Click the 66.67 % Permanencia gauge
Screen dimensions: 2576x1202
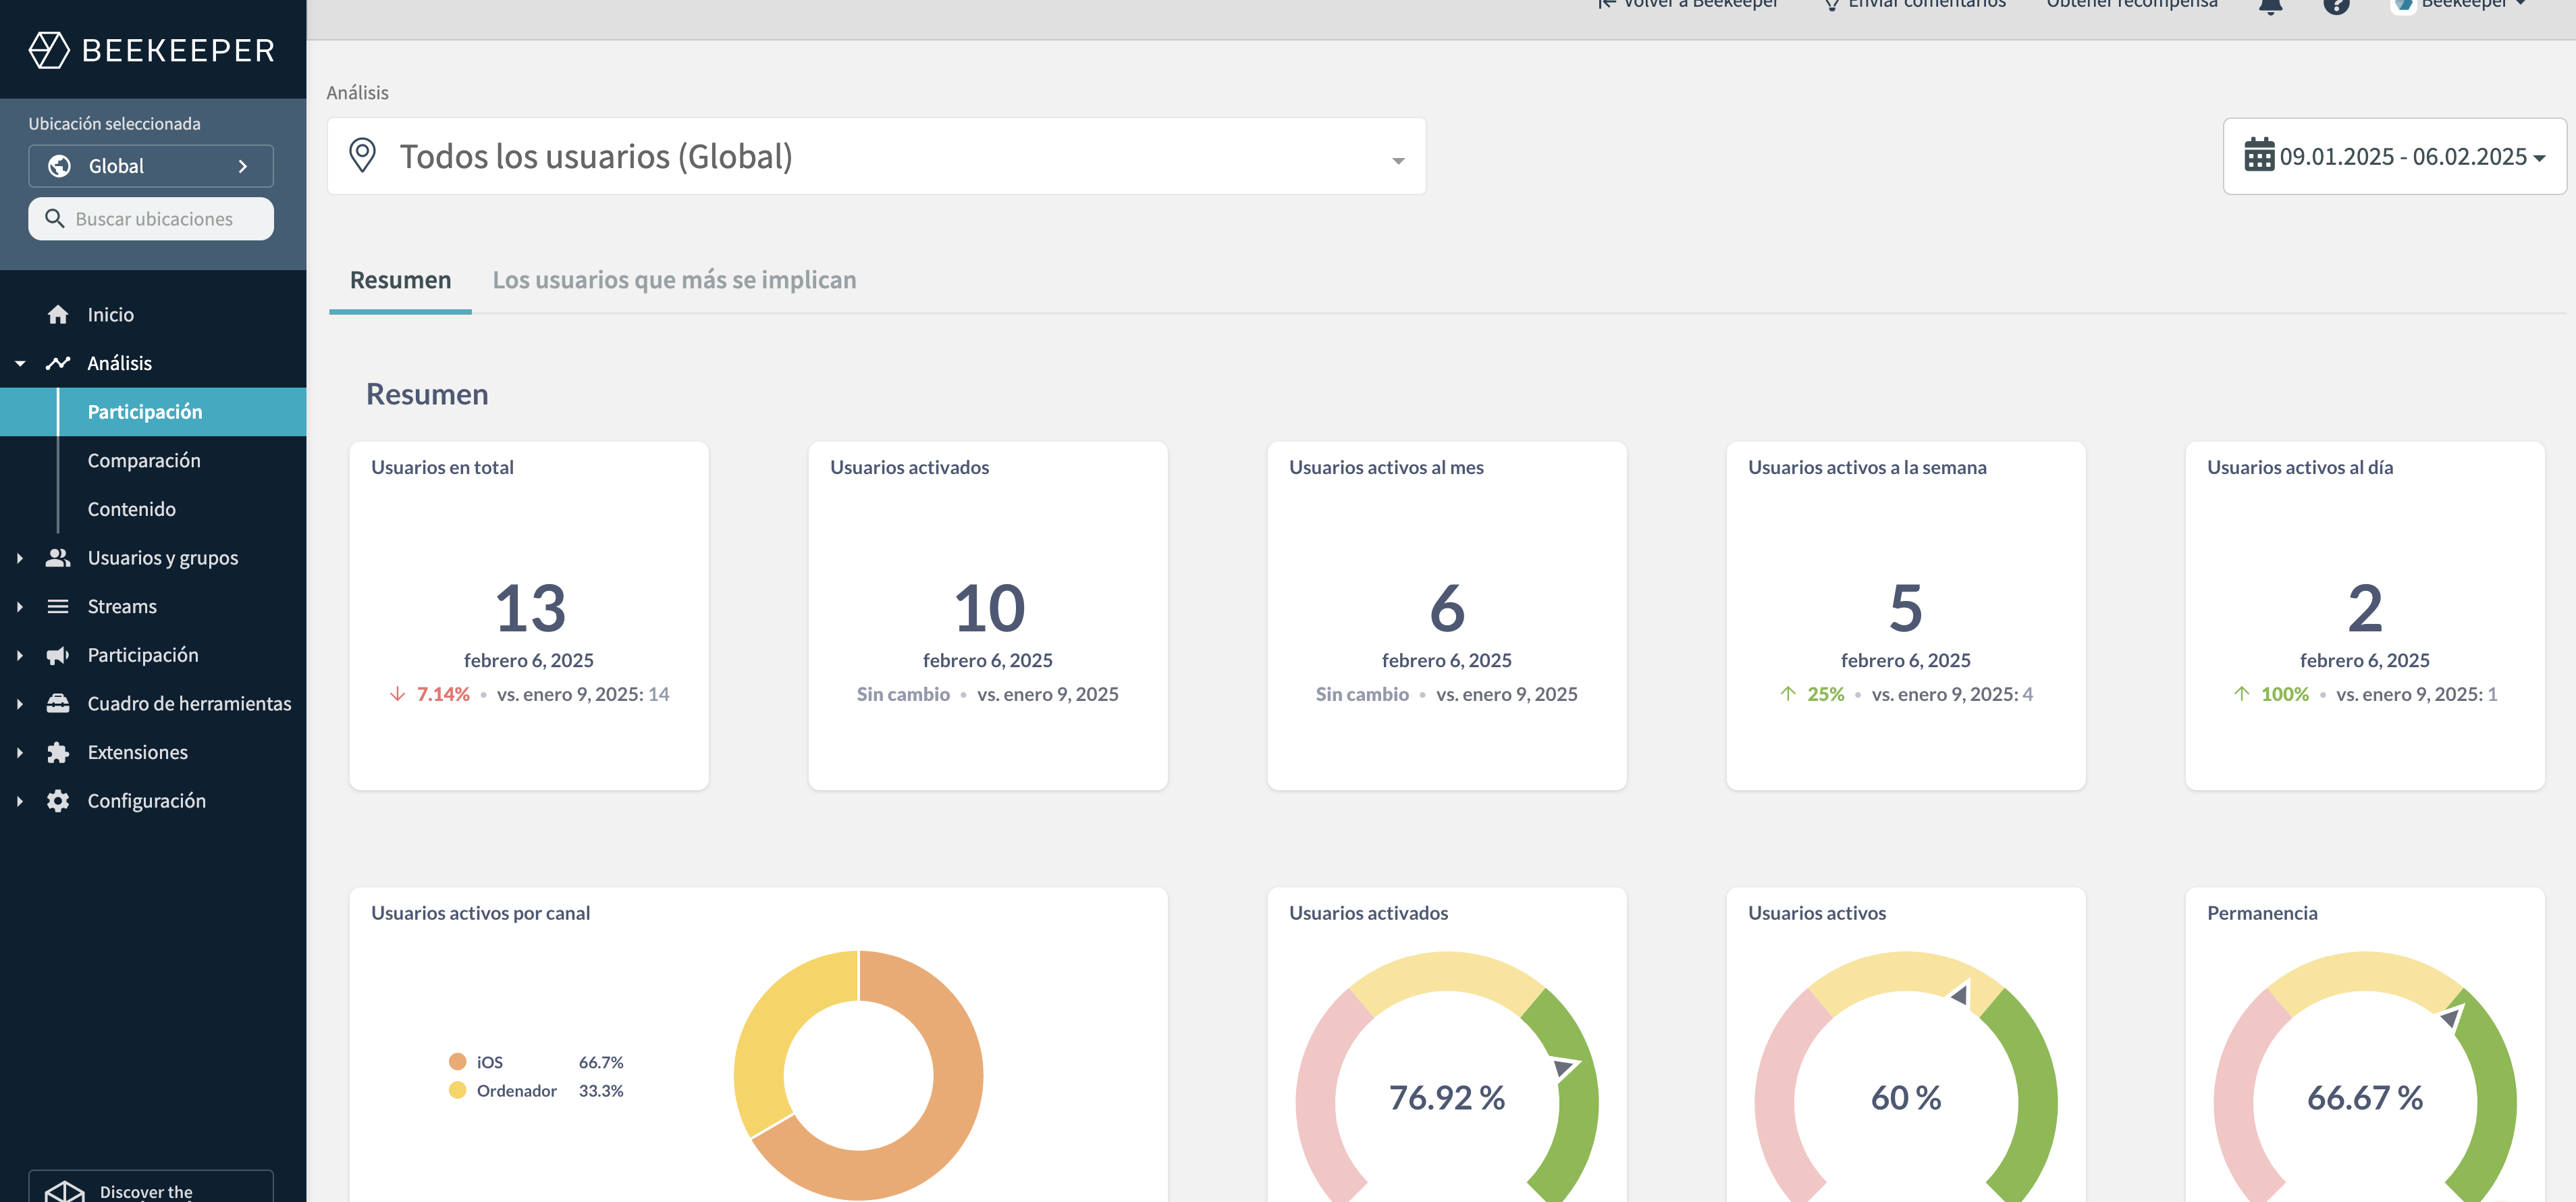(x=2364, y=1076)
